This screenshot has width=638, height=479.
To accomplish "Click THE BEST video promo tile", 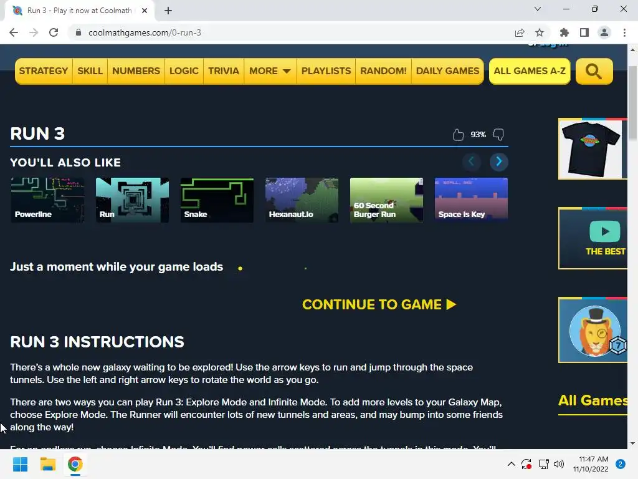I will coord(593,238).
